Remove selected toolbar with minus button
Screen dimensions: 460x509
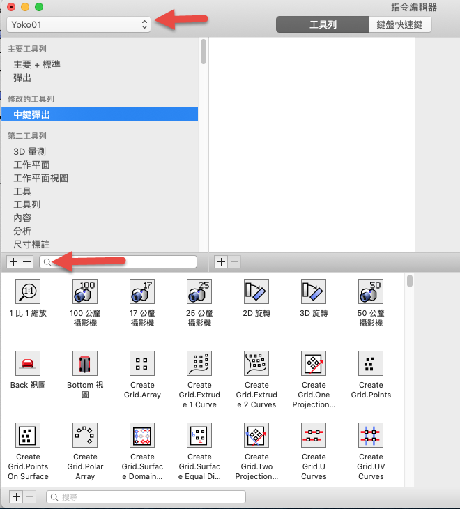pyautogui.click(x=27, y=261)
